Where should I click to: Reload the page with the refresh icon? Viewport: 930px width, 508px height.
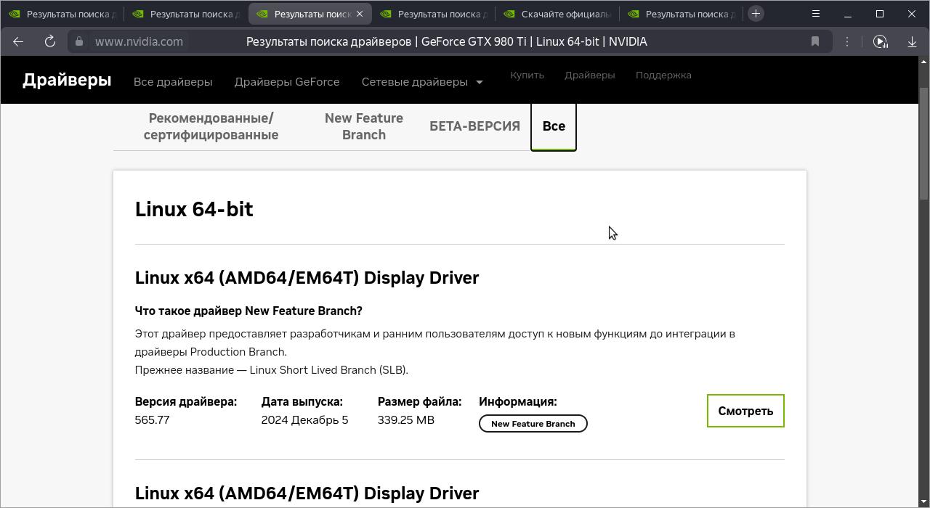pos(50,41)
